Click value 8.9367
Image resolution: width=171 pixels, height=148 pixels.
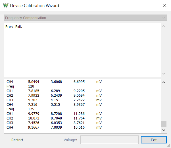tap(79, 105)
